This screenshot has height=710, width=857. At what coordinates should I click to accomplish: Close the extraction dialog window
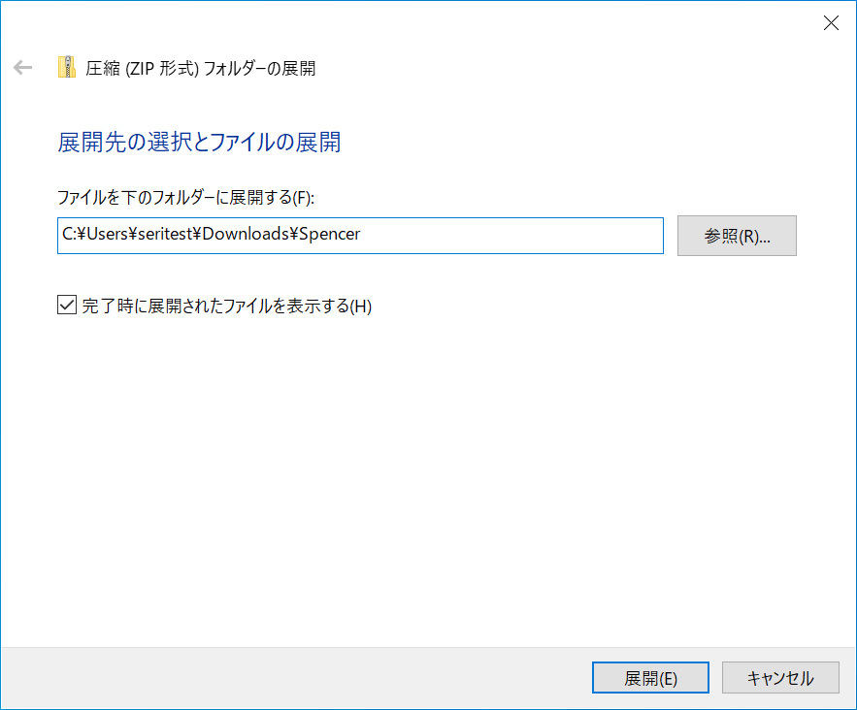tap(831, 23)
